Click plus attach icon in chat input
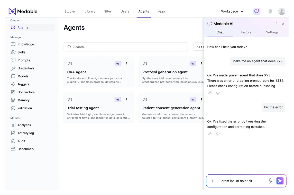This screenshot has width=294, height=195. 213,181
